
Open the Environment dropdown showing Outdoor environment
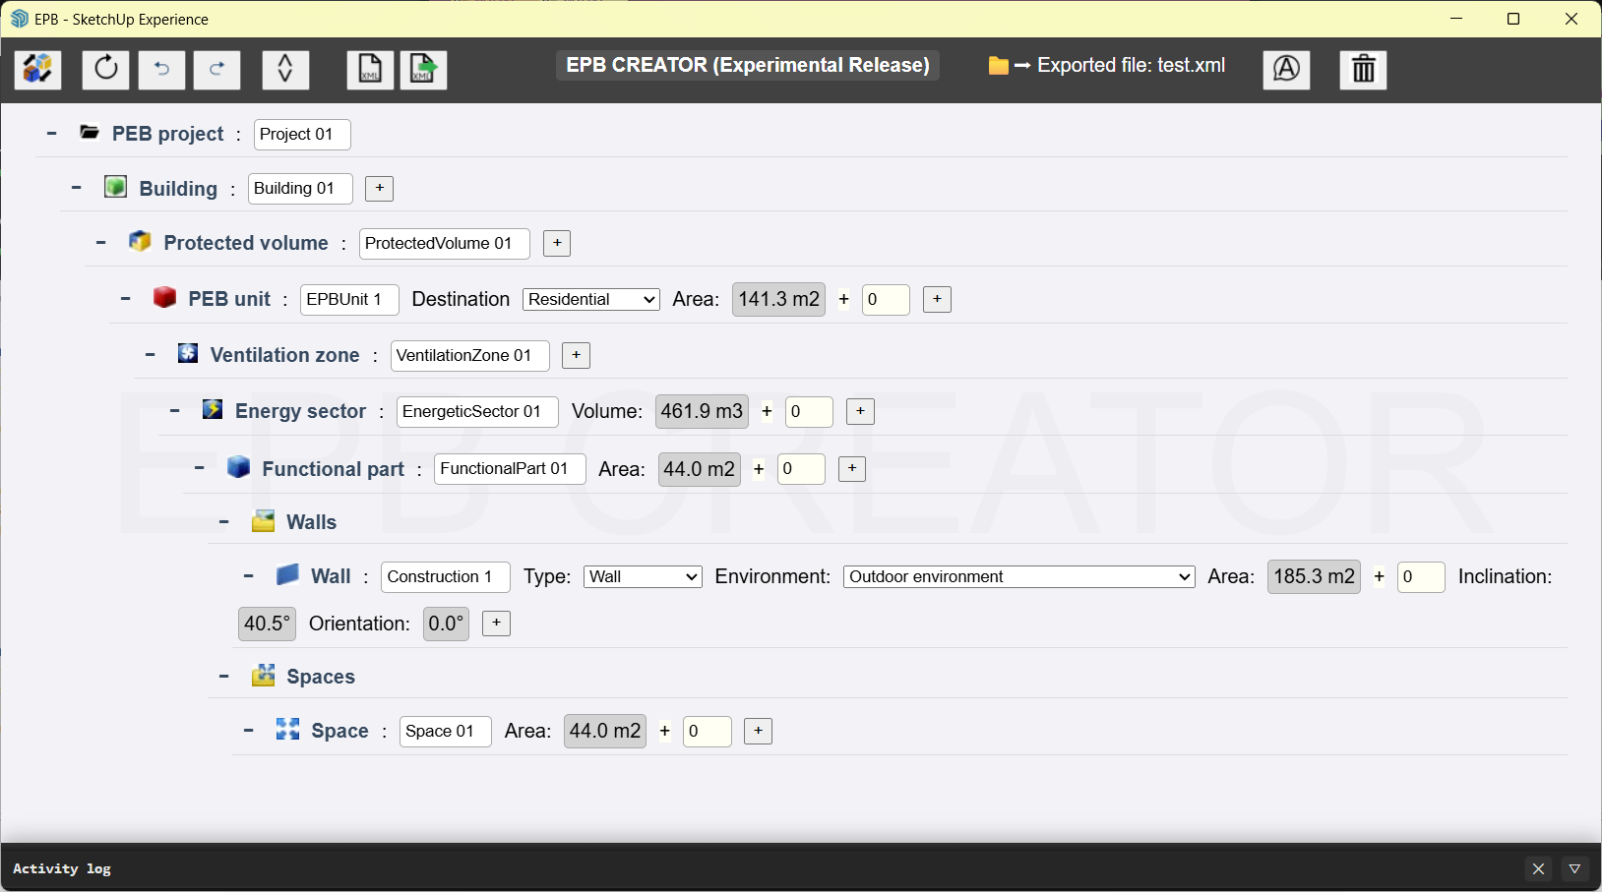[1018, 576]
